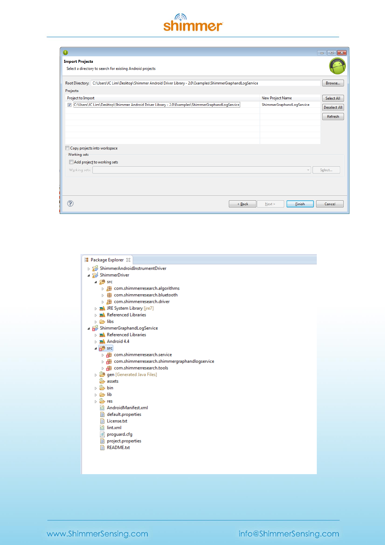Click Referenced Libraries icon under ShimmerDriver
The image size is (385, 545).
point(102,315)
